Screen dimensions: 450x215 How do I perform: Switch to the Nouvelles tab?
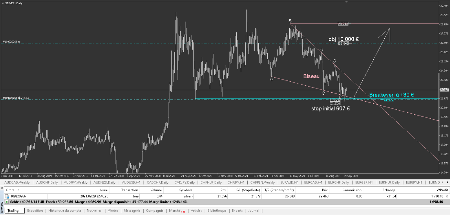94,210
